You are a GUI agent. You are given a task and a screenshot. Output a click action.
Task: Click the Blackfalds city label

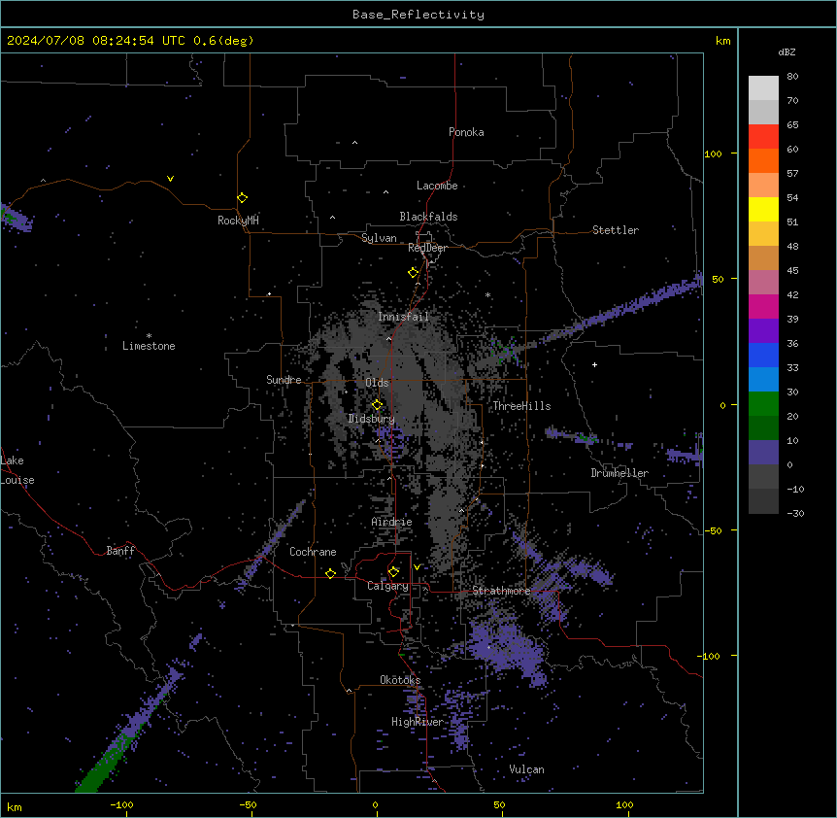[x=428, y=217]
